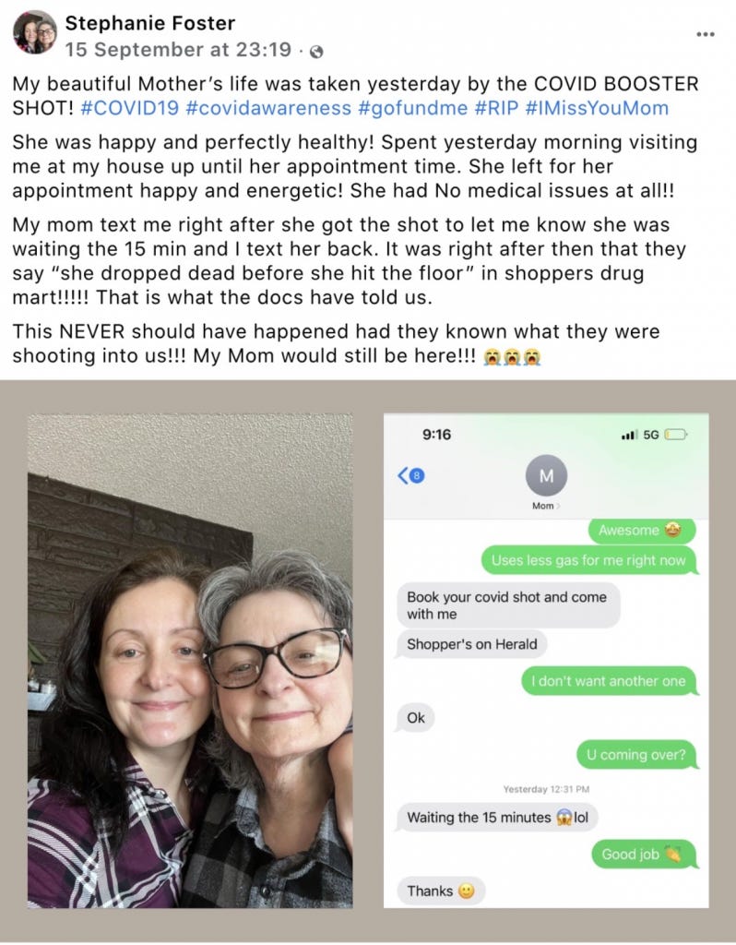Tap the gray M contact avatar
This screenshot has height=945, width=736.
pos(546,475)
